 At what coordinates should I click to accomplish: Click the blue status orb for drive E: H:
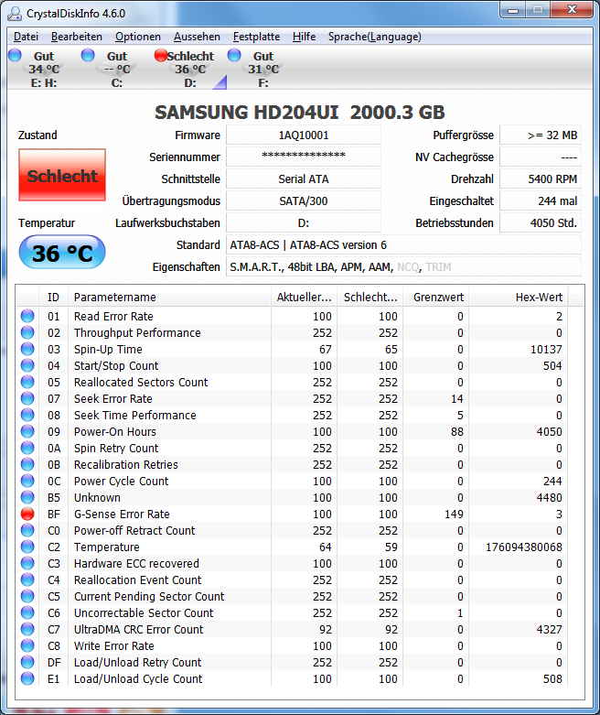[x=15, y=55]
